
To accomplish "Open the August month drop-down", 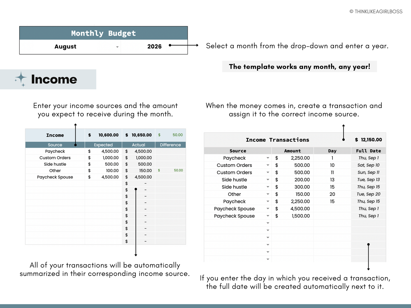I will (x=117, y=47).
